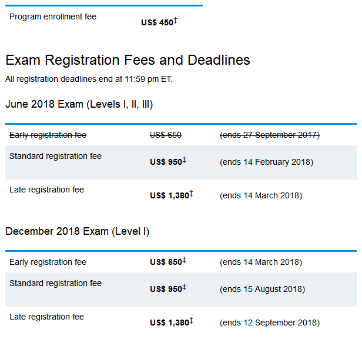Image resolution: width=362 pixels, height=339 pixels.
Task: Click December Early registration fee label
Action: pyautogui.click(x=48, y=262)
